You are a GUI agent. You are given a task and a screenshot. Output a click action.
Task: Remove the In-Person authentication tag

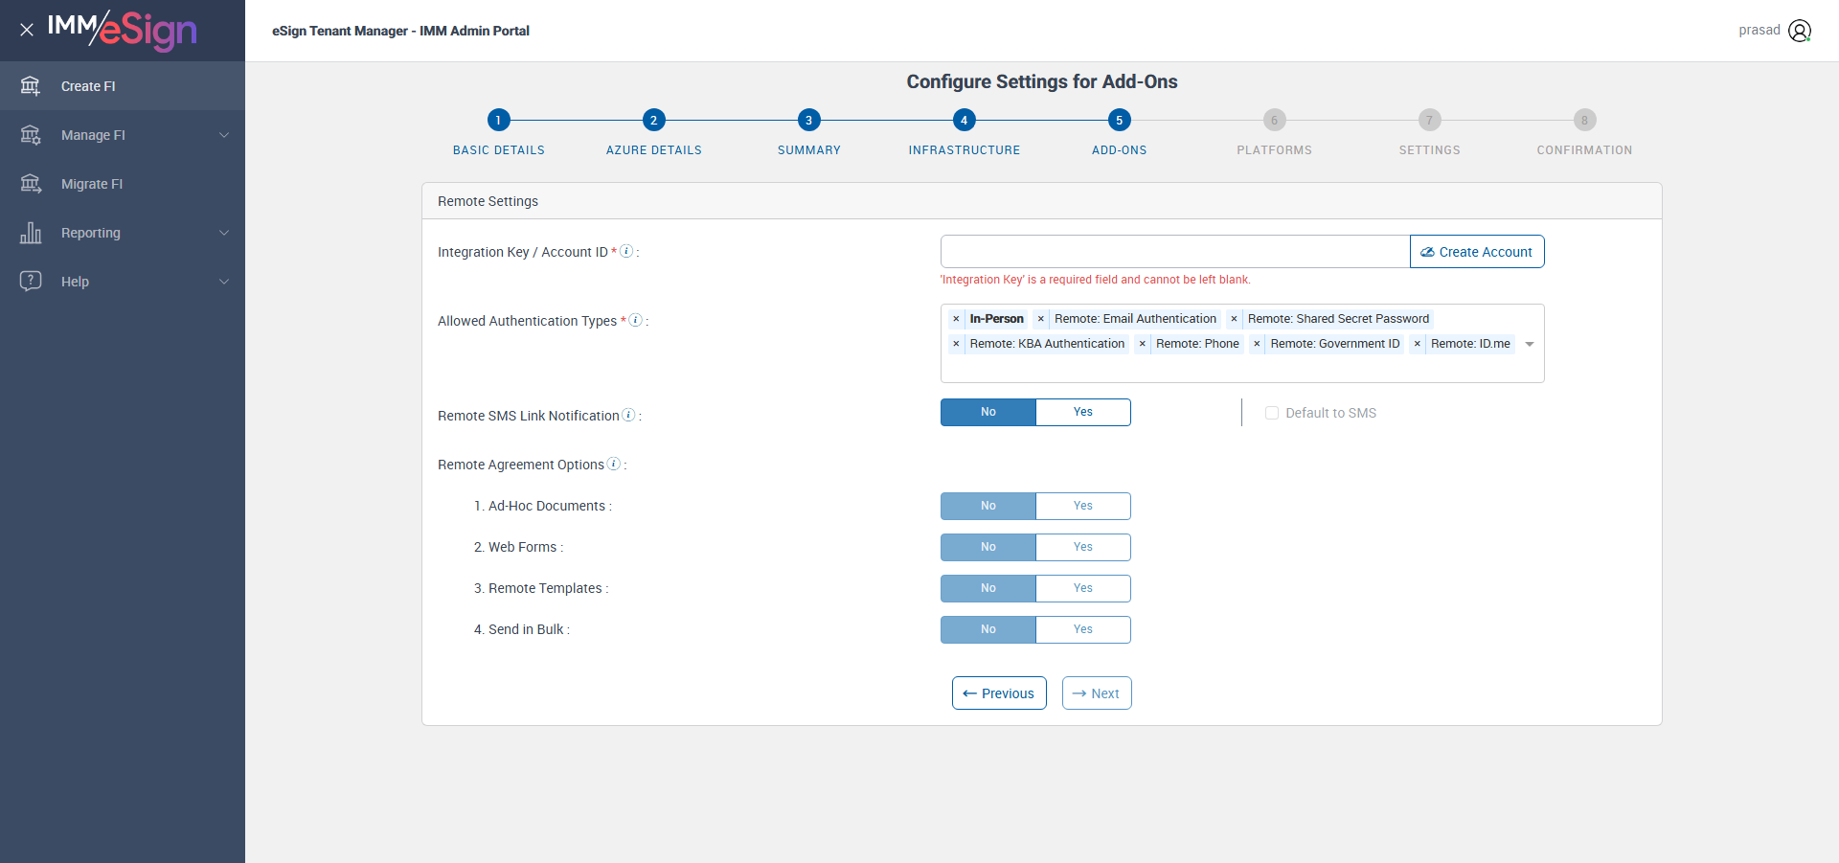click(x=956, y=319)
